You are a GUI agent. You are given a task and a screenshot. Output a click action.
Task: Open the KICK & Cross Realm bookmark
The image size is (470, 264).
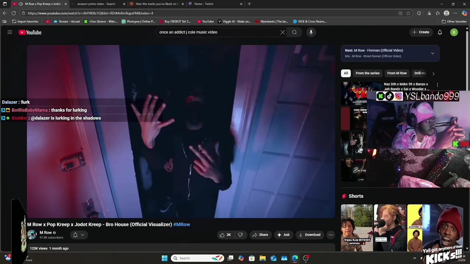(x=310, y=21)
